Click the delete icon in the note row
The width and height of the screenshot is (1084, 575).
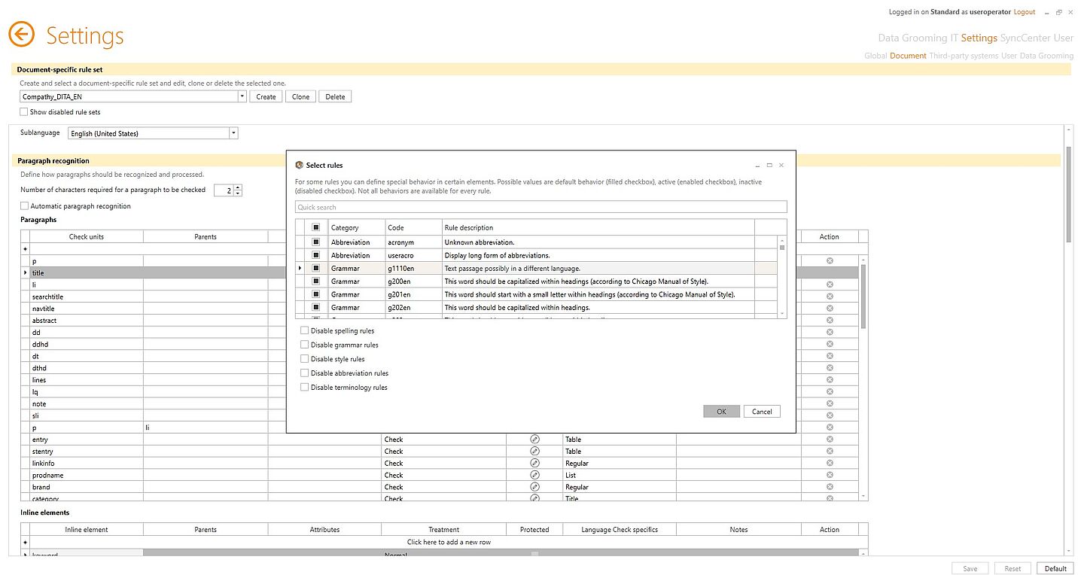(830, 404)
